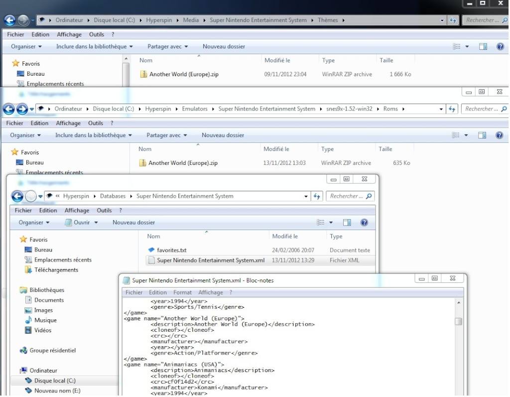Toggle preview pane in the Thèmes window
The image size is (510, 397).
pyautogui.click(x=483, y=46)
